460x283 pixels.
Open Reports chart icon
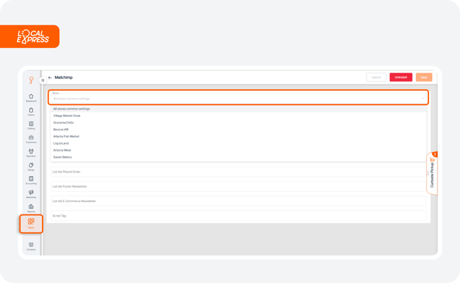(31, 208)
